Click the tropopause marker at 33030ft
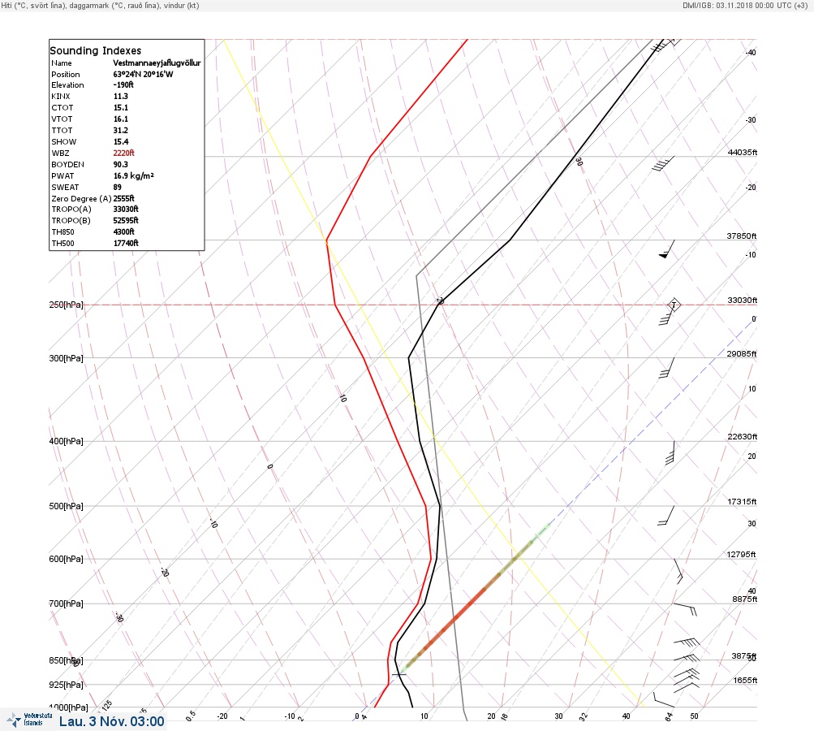Screen dimensions: 814x731 674,305
